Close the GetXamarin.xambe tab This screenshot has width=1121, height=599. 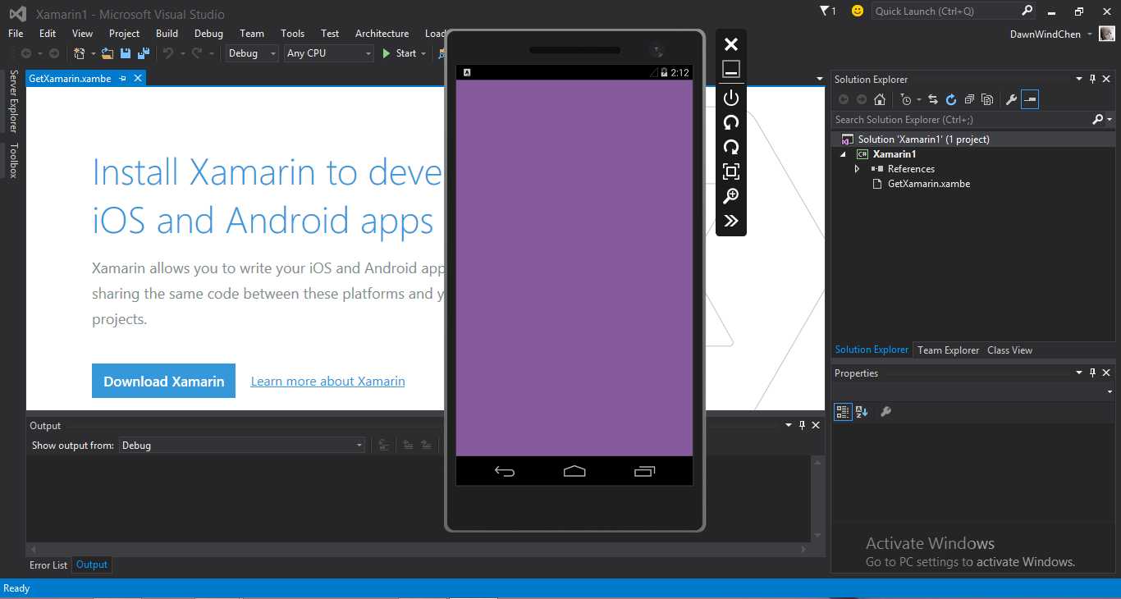point(138,78)
